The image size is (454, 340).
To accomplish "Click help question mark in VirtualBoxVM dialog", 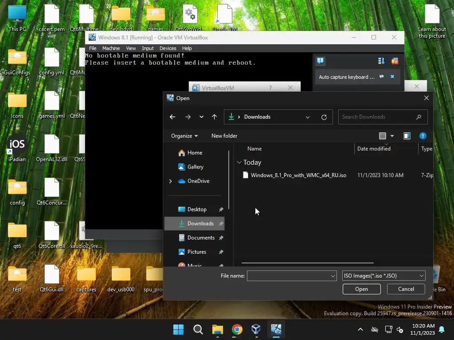I will [270, 88].
